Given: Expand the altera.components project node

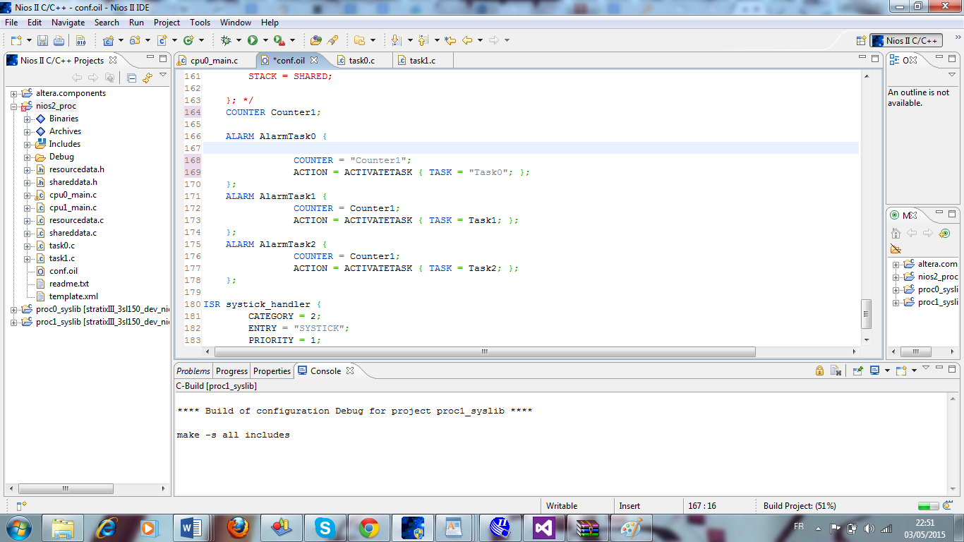Looking at the screenshot, I should (x=13, y=93).
